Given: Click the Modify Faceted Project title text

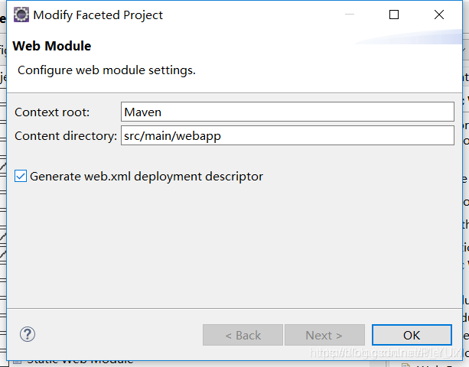Looking at the screenshot, I should click(98, 15).
